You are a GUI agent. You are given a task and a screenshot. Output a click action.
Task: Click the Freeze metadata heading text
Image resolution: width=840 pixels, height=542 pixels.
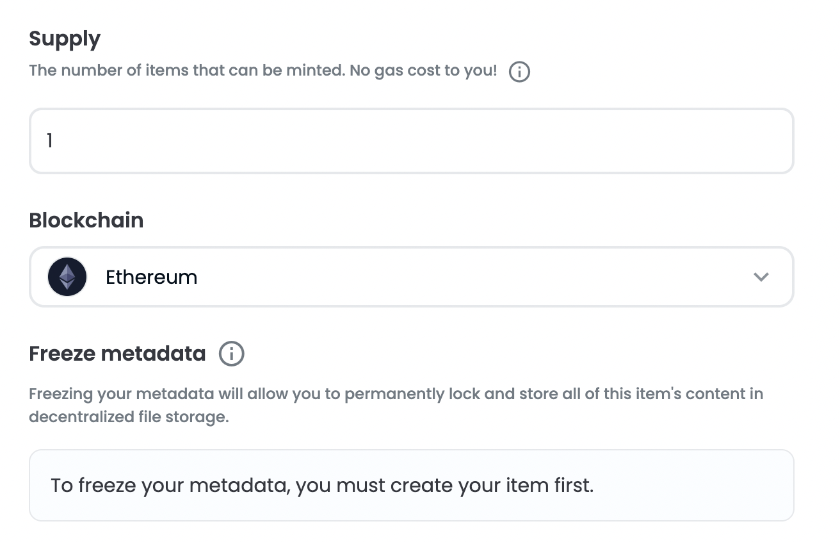(117, 354)
